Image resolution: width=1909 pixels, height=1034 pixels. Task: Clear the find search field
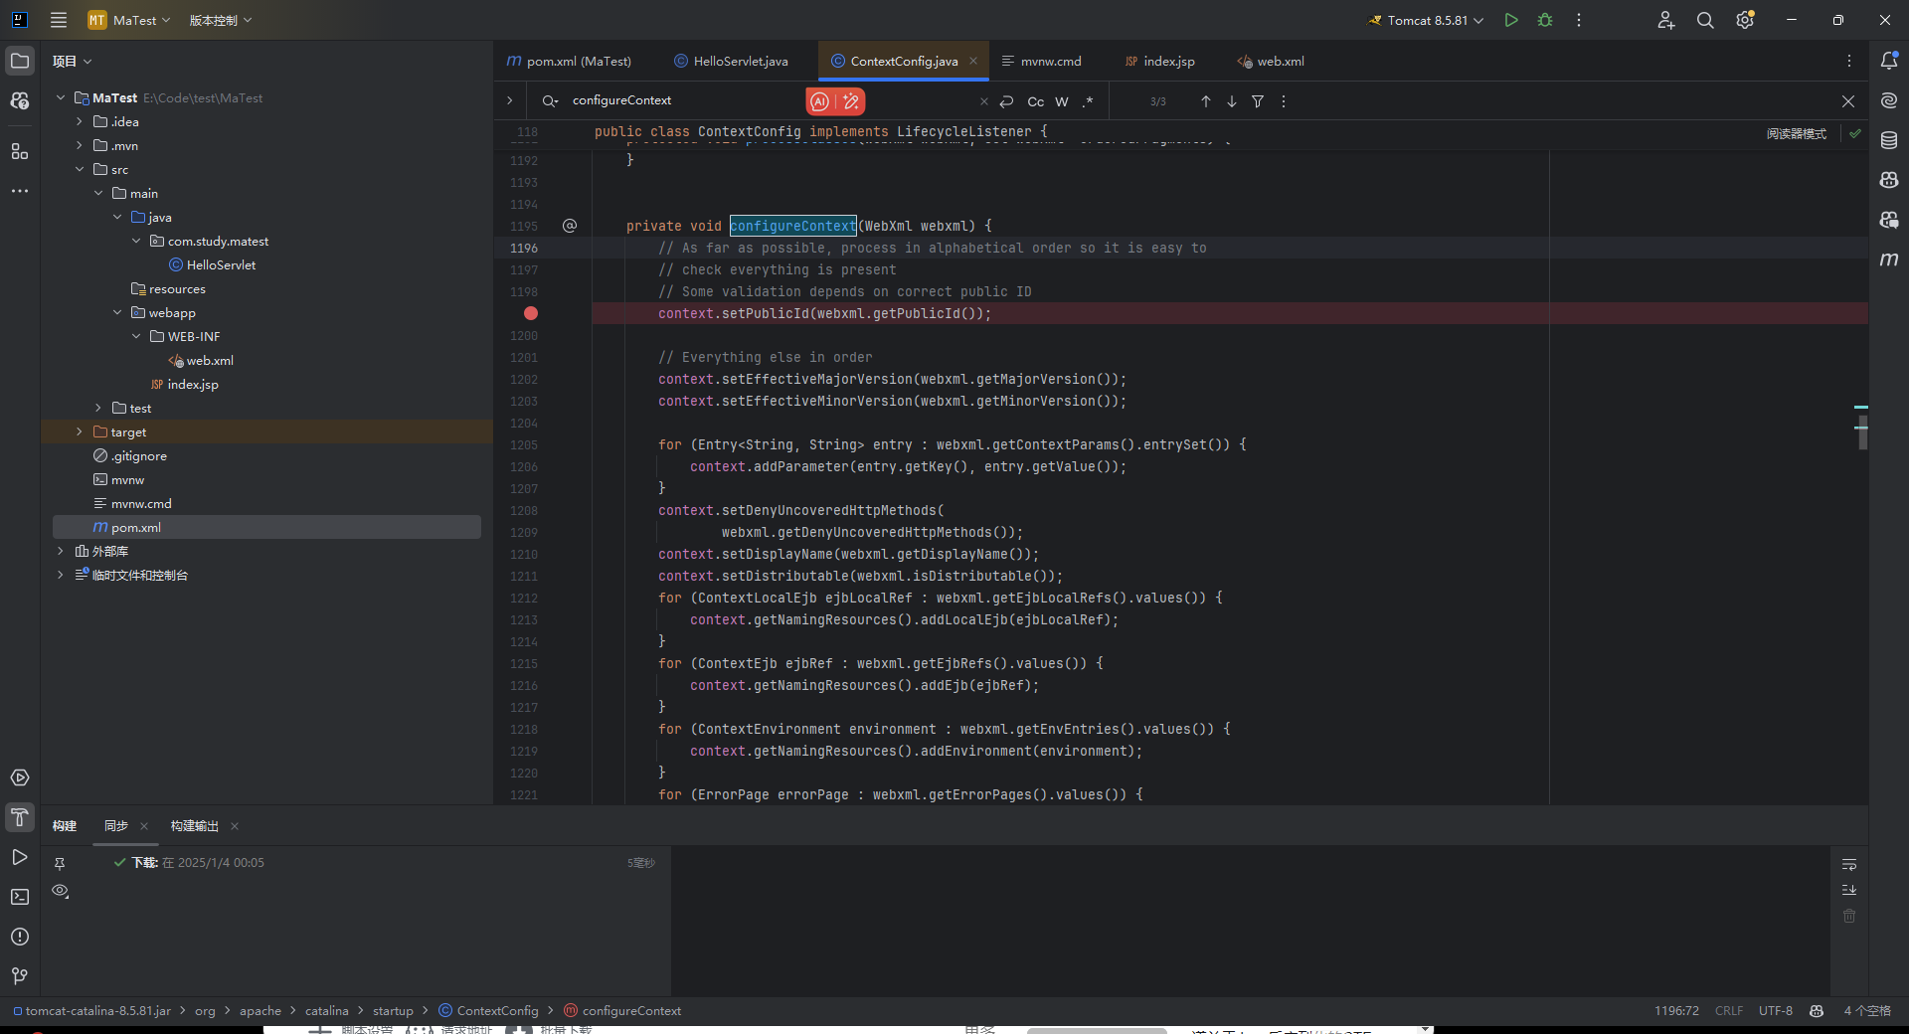coord(984,101)
